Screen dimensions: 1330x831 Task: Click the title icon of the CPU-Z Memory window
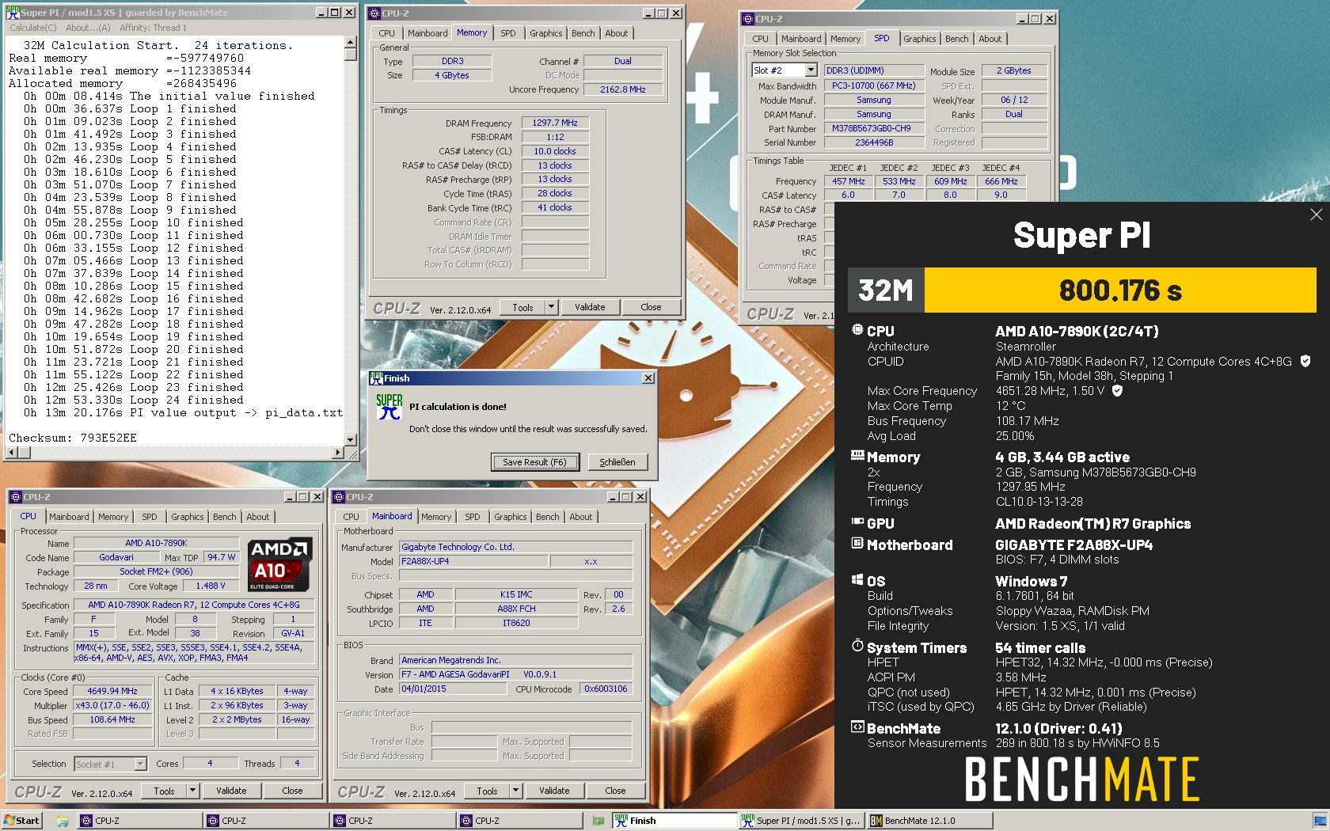pos(374,13)
